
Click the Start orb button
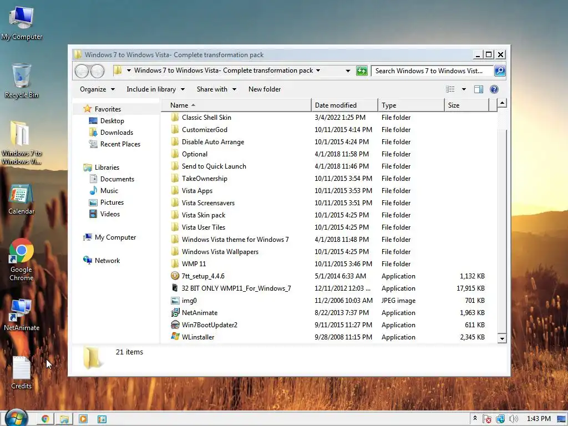coord(16,418)
